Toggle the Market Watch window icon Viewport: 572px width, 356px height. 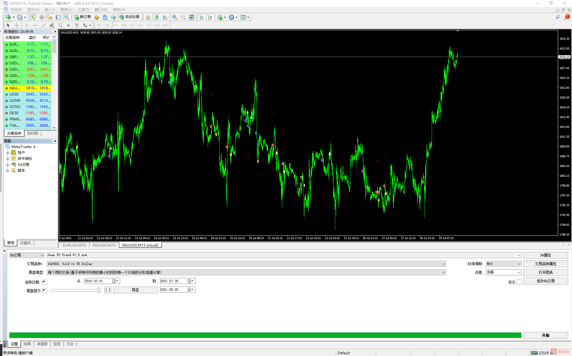33,17
